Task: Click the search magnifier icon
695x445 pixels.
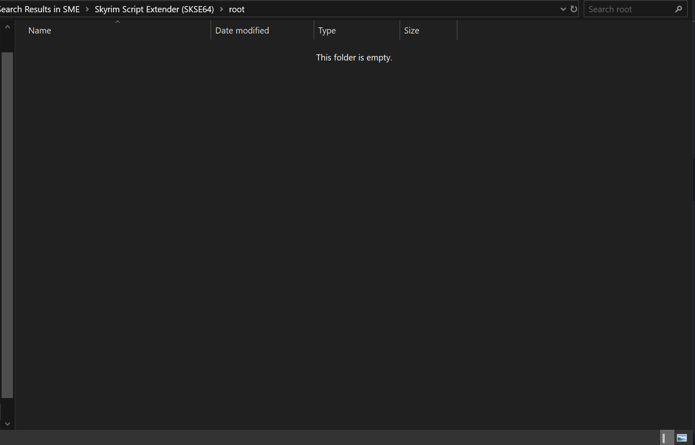Action: tap(678, 9)
